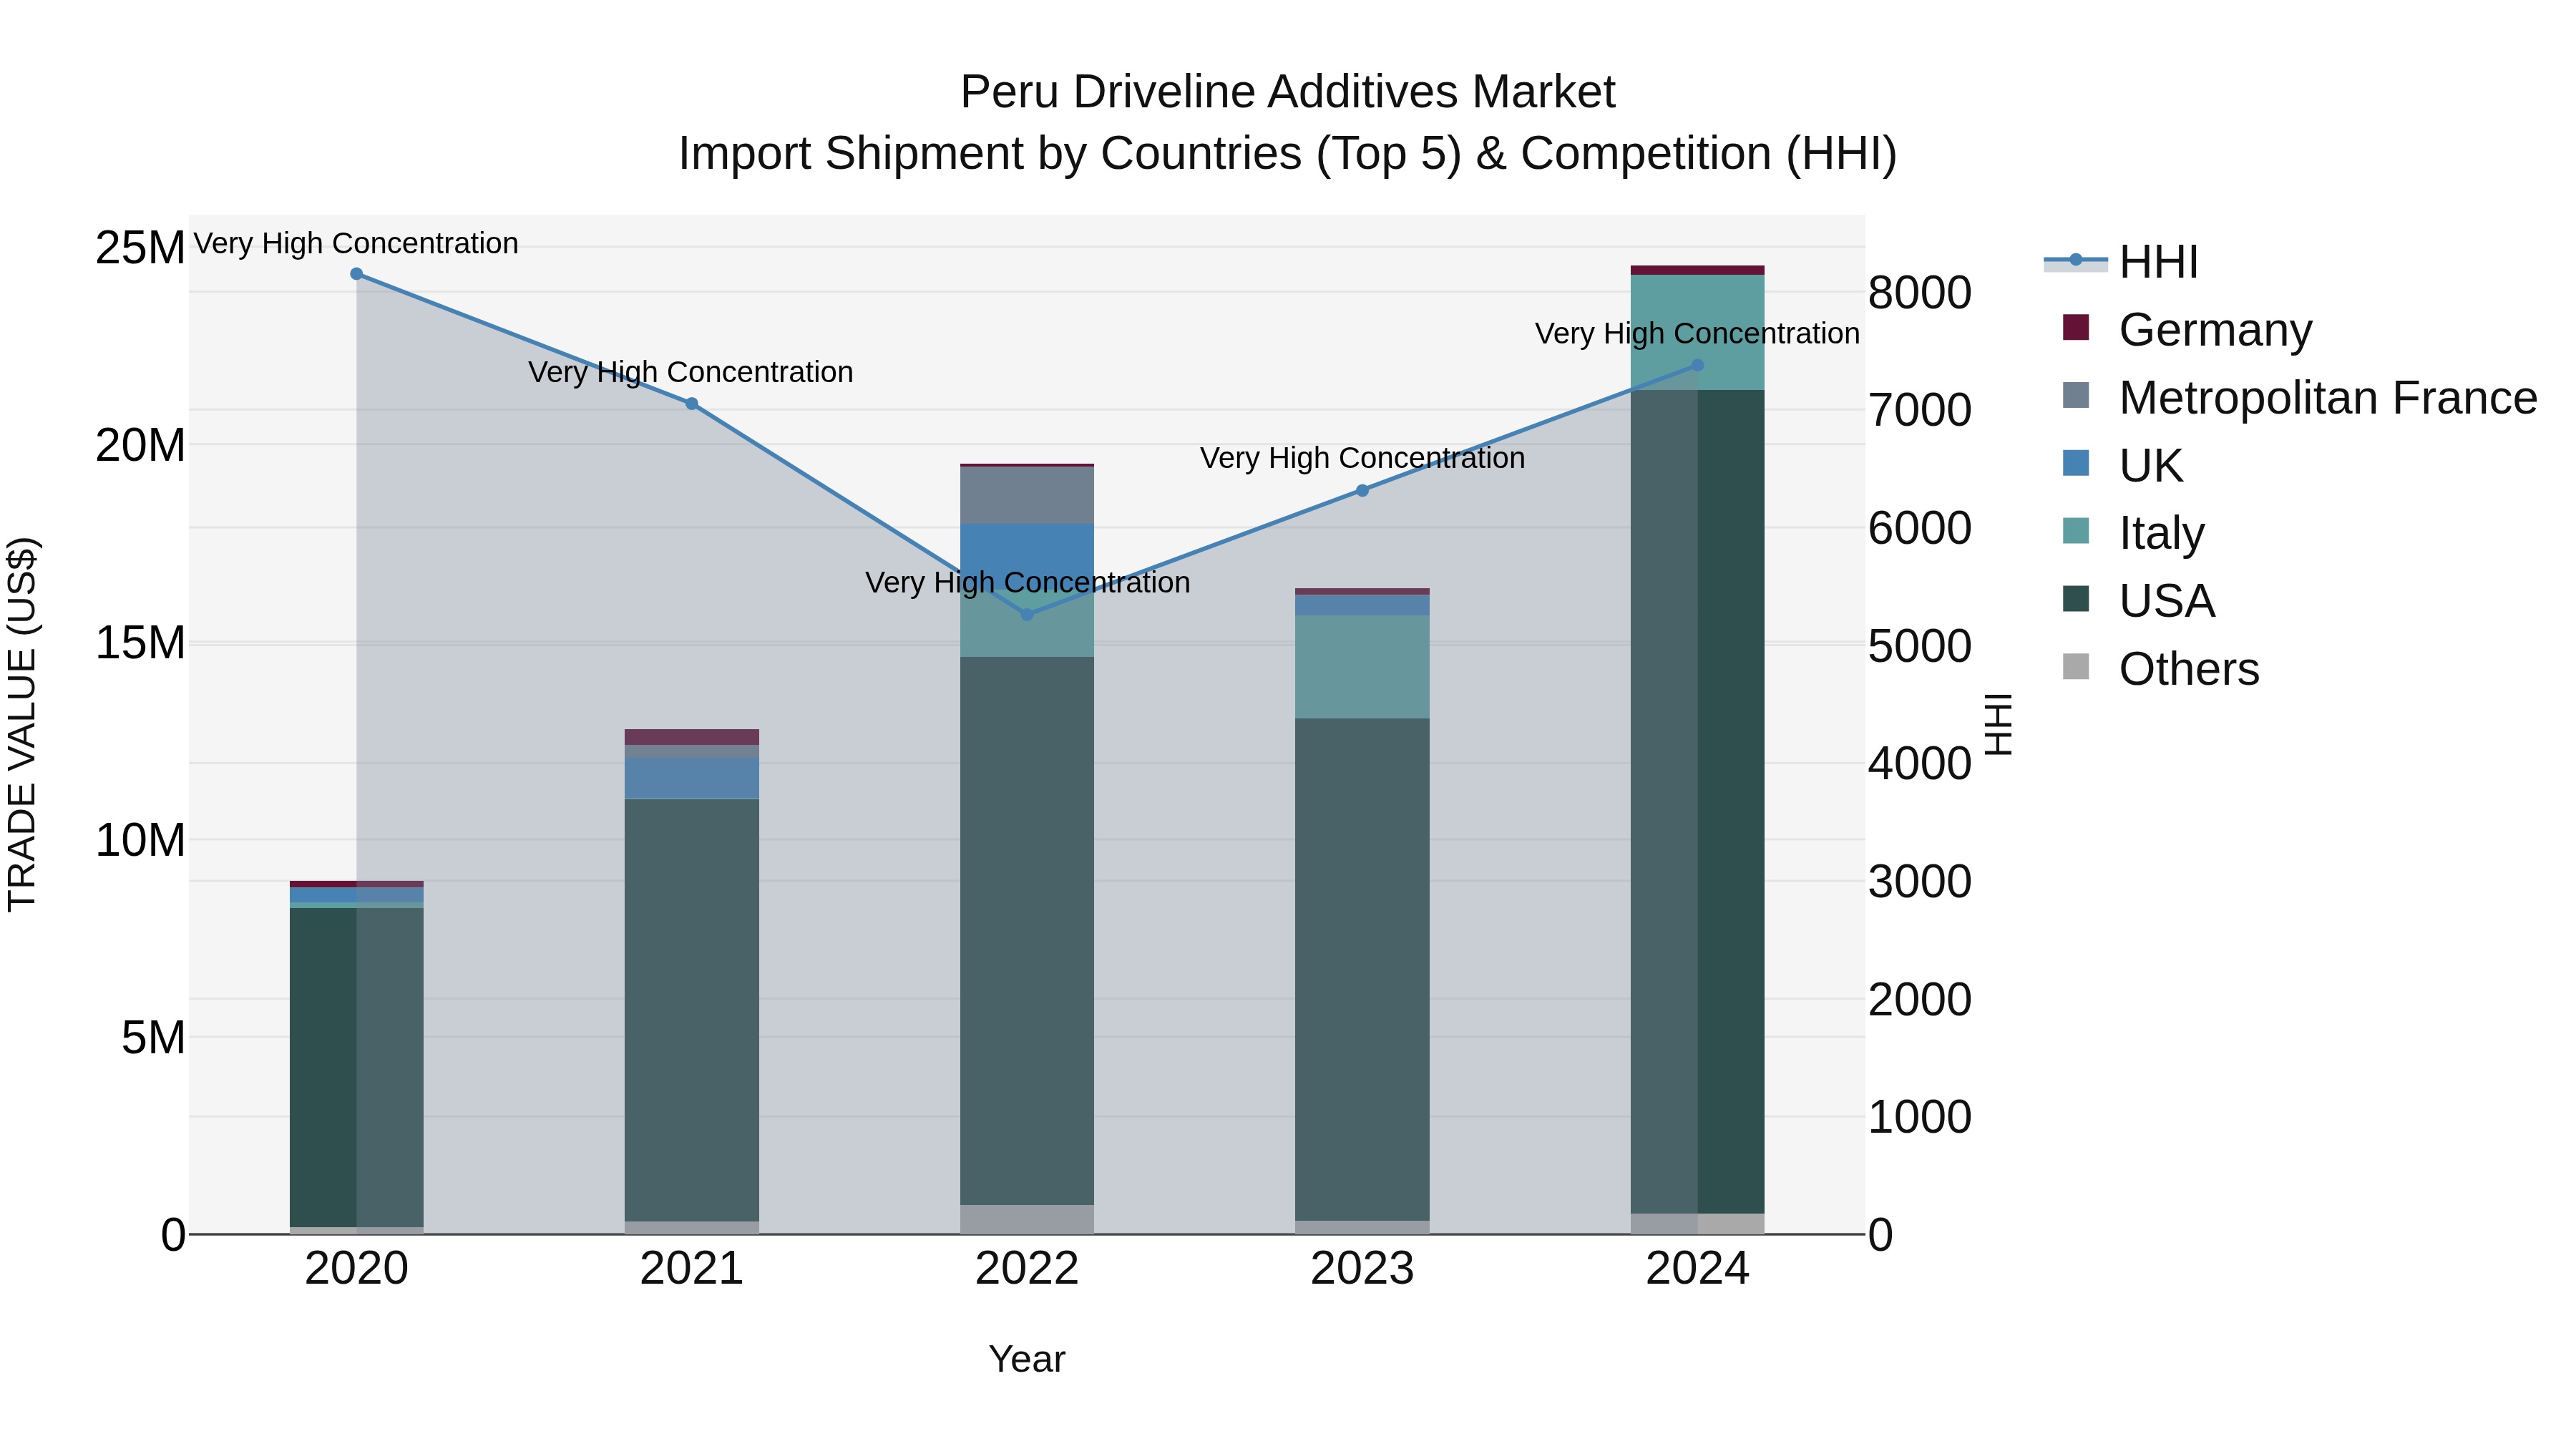Click the USA bar segment for 2022

point(1027,931)
